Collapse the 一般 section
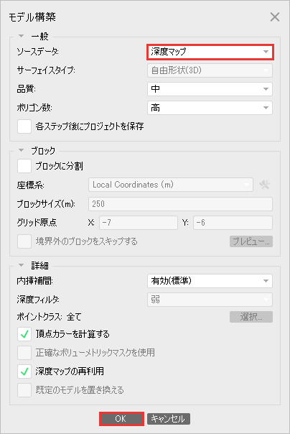This screenshot has width=290, height=434. [21, 36]
